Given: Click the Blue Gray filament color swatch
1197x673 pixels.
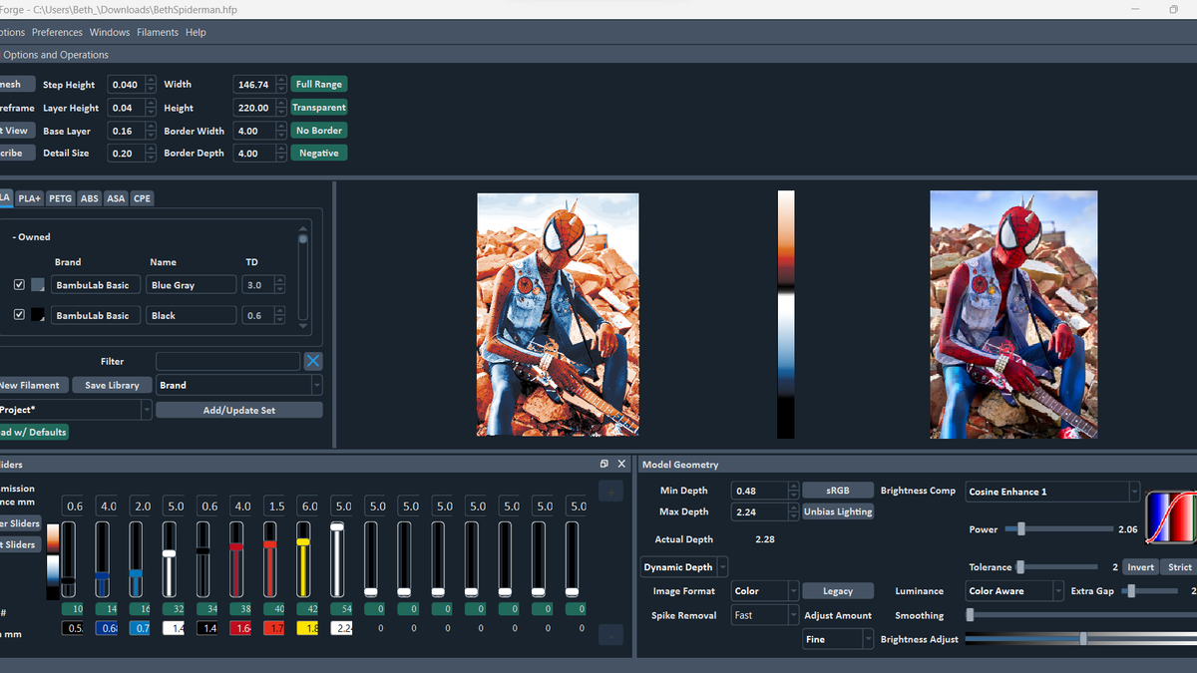Looking at the screenshot, I should tap(38, 285).
